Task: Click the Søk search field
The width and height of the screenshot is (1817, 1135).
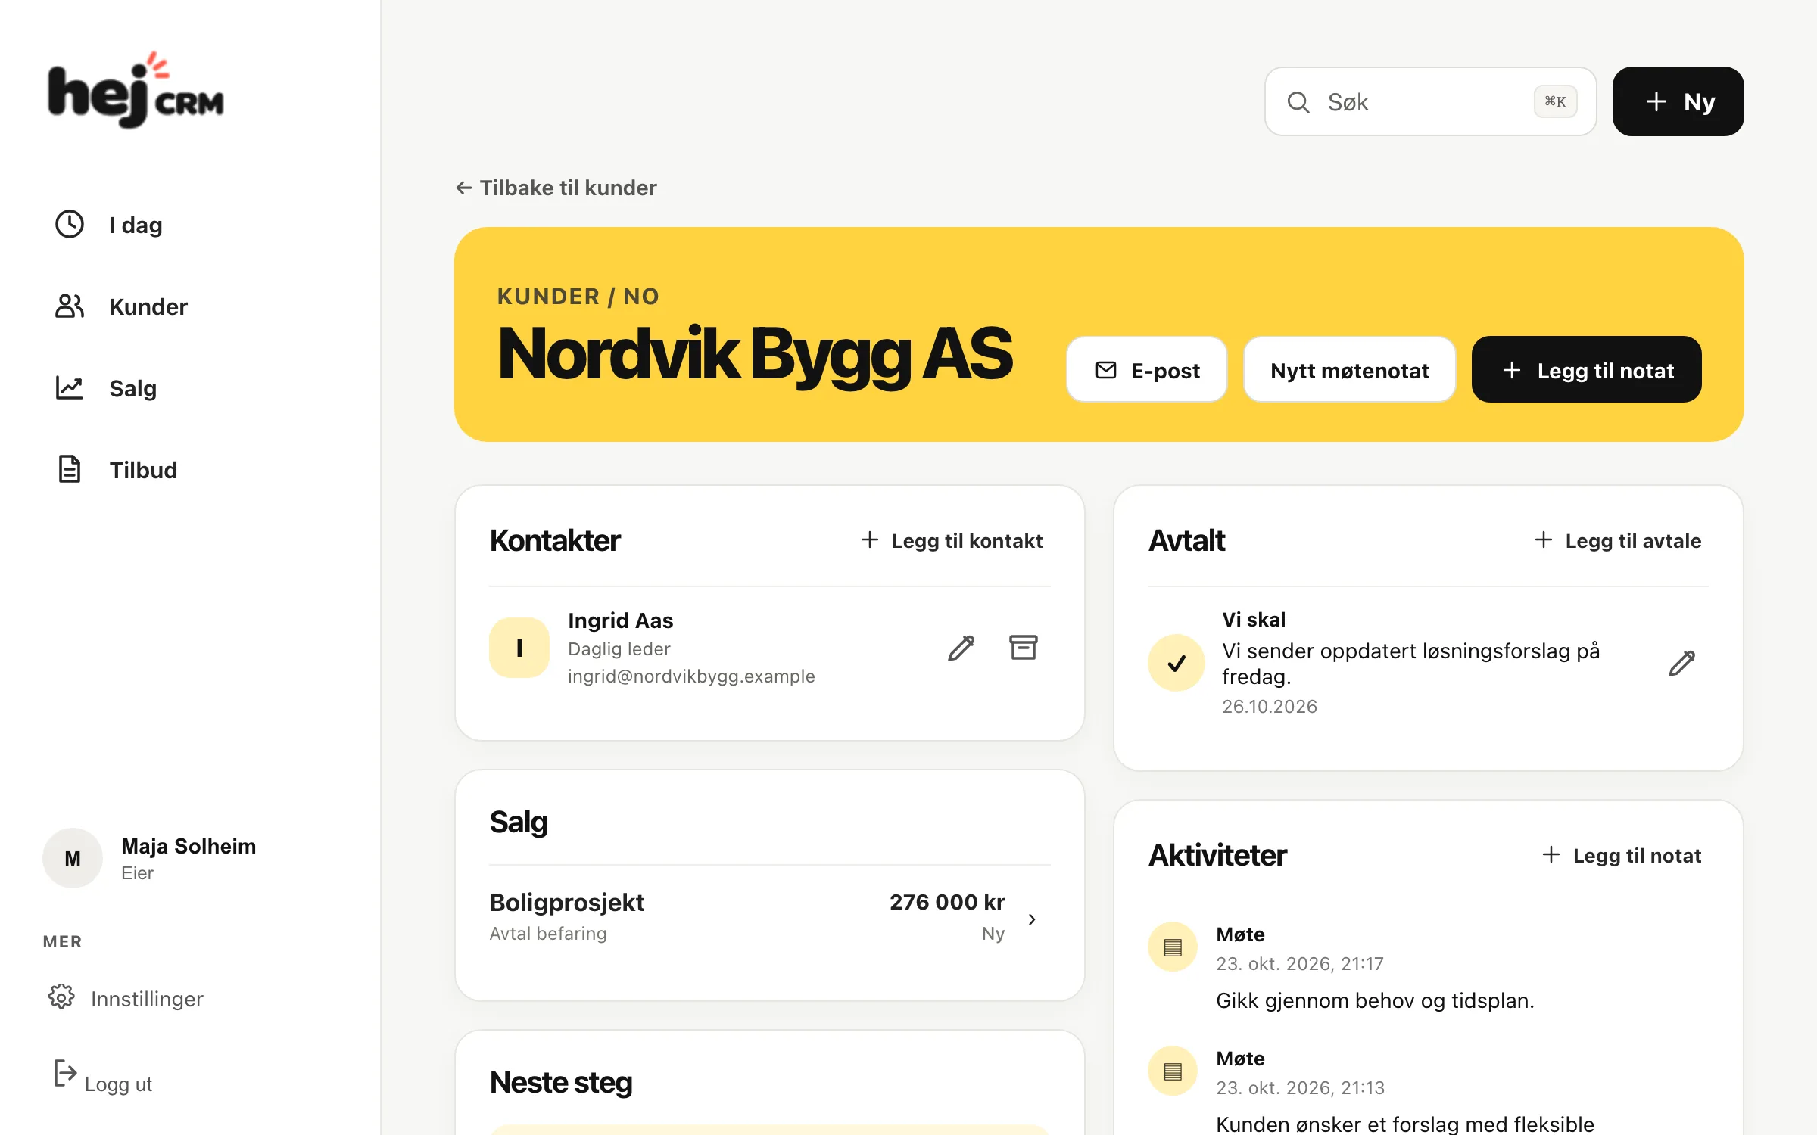Action: pos(1430,101)
